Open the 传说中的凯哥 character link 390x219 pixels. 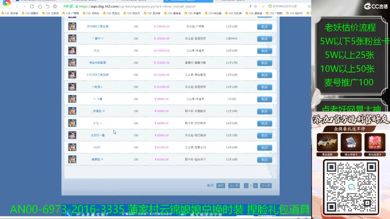pyautogui.click(x=97, y=63)
